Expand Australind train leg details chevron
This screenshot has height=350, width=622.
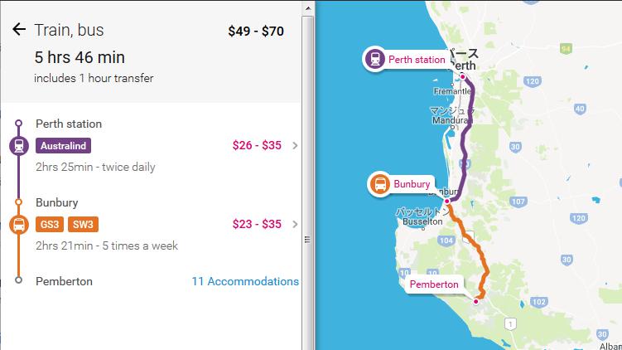pos(295,146)
